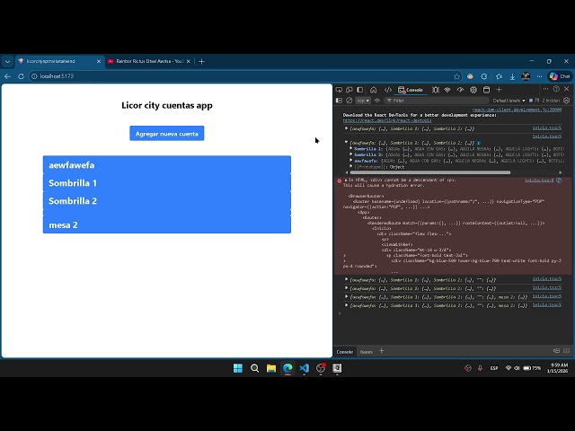Open the tab actions chevron menu
The image size is (575, 431).
(8, 62)
